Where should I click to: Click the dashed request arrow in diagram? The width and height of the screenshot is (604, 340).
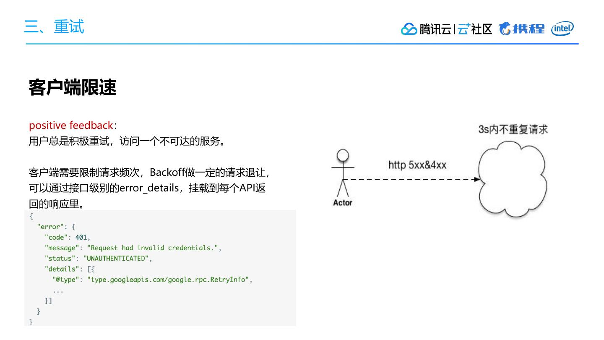tap(413, 179)
